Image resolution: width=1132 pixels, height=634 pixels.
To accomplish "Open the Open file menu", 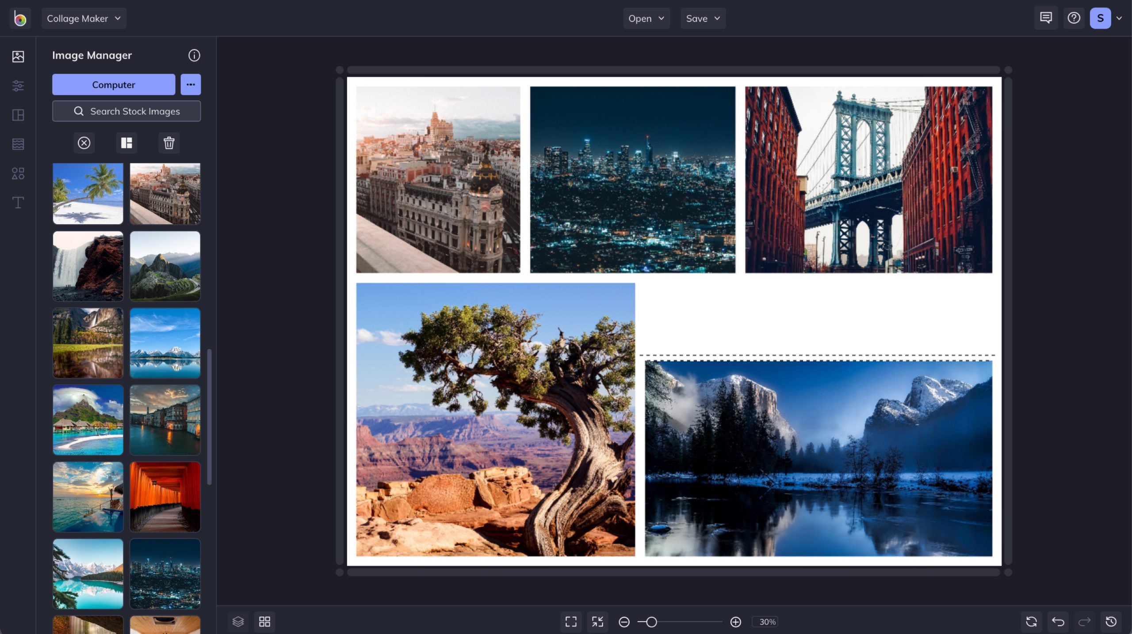I will [646, 18].
